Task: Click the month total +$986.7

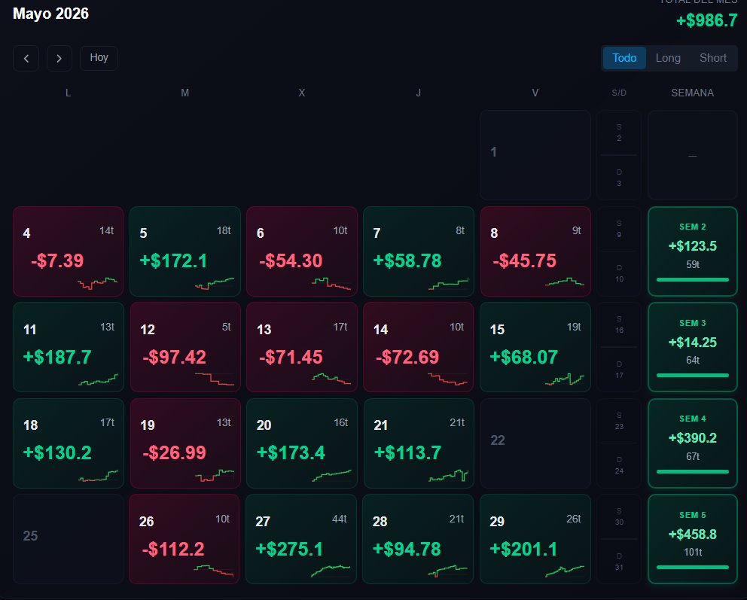Action: [x=707, y=20]
